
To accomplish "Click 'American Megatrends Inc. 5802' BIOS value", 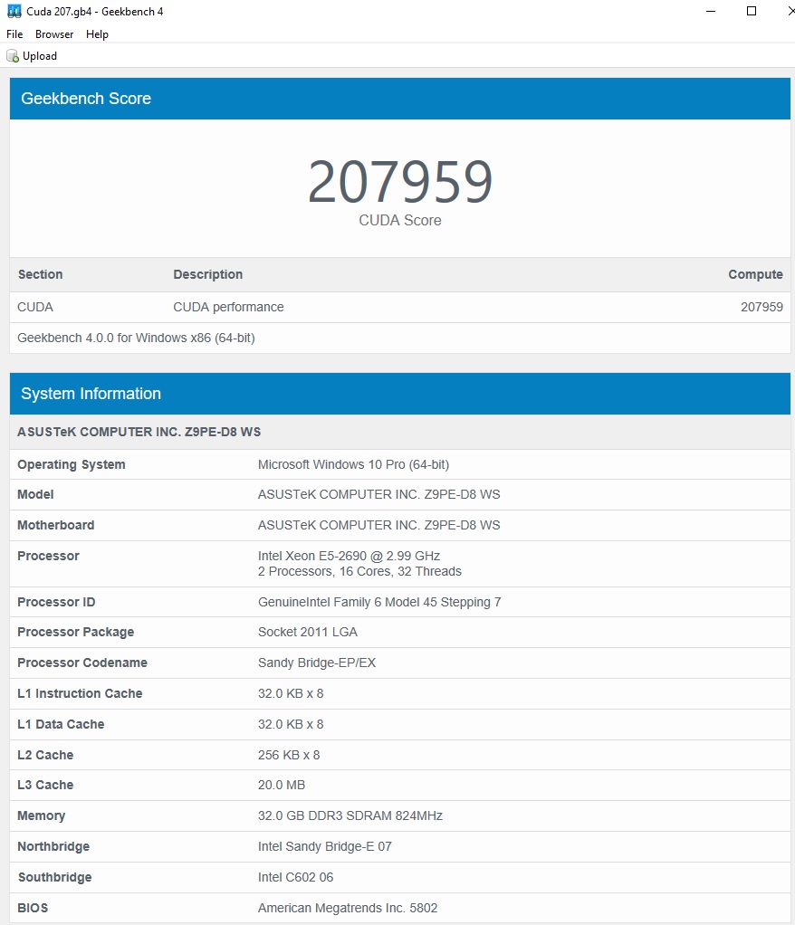I will [x=348, y=907].
